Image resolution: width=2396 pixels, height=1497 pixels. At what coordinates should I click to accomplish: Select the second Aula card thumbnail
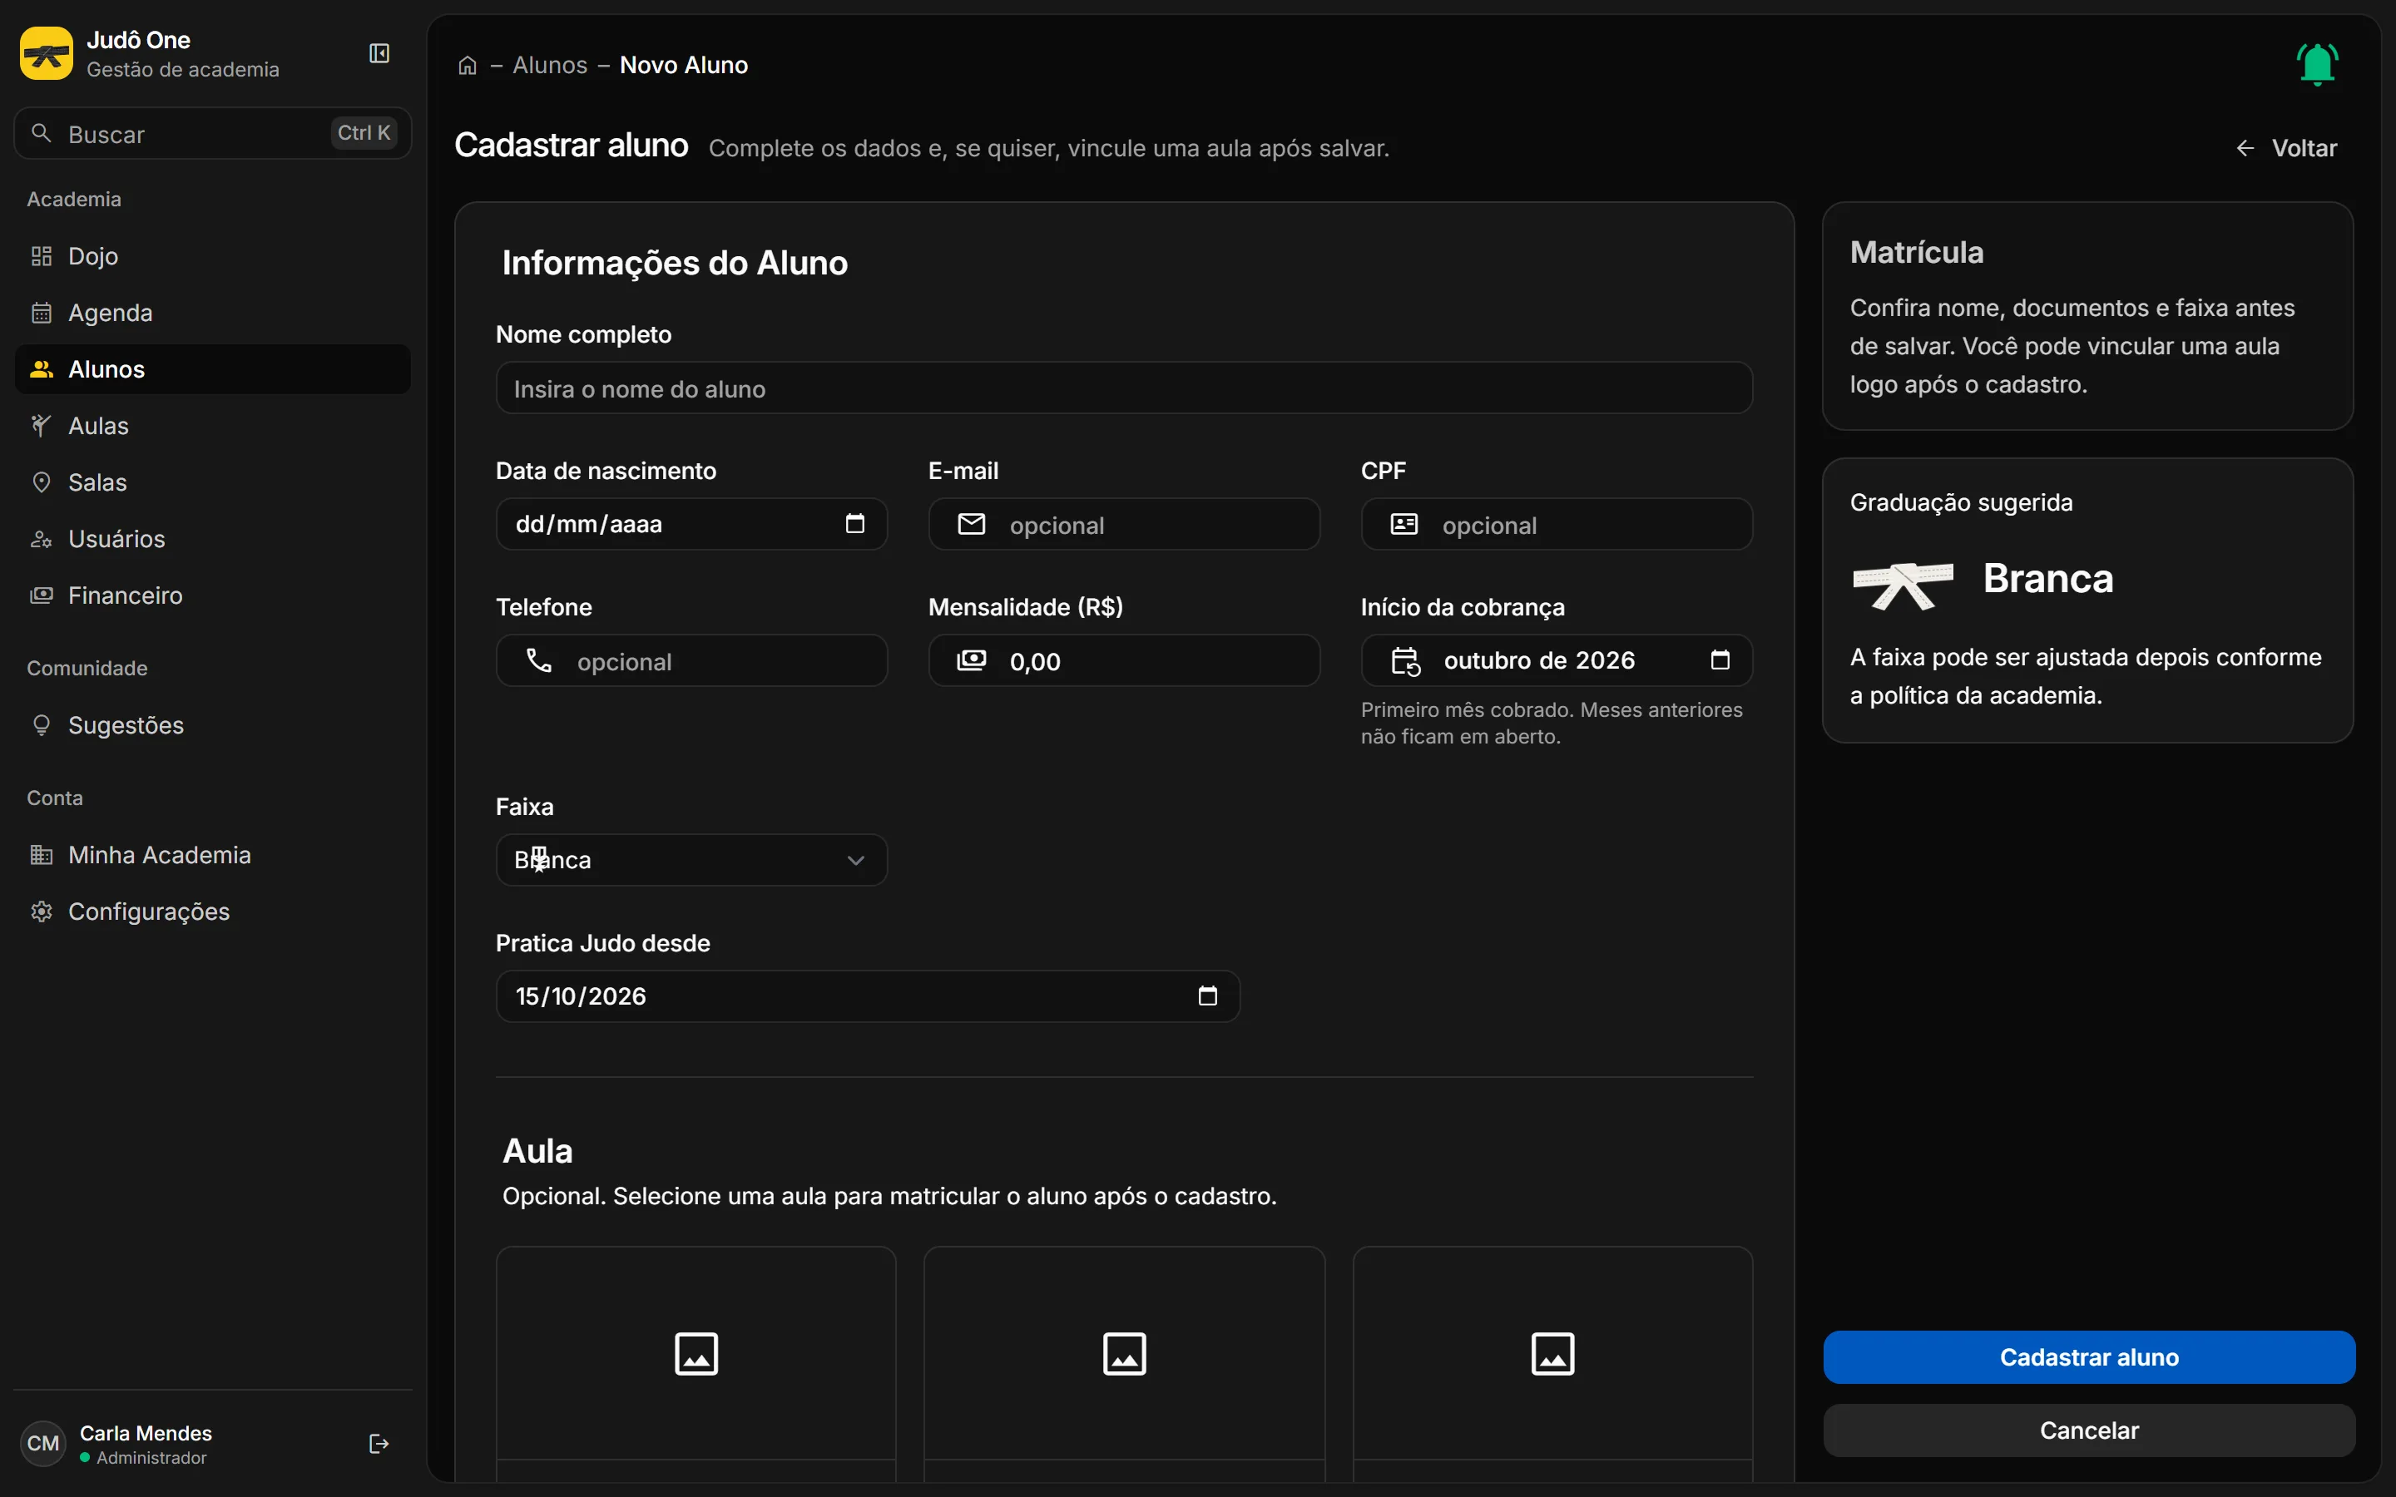[1125, 1353]
